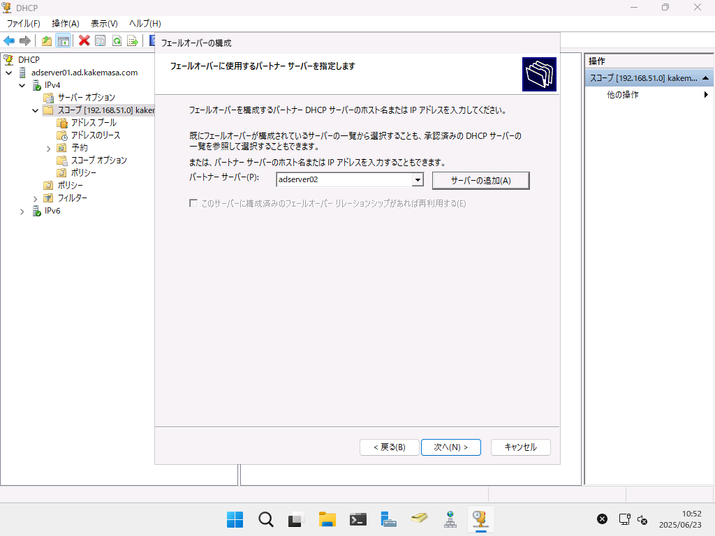
Task: Open the network globe taskbar icon
Action: pyautogui.click(x=450, y=519)
